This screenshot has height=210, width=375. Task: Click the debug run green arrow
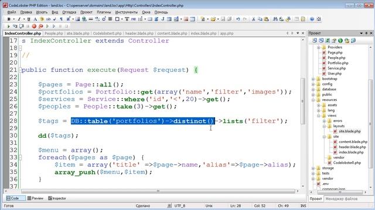[x=9, y=26]
